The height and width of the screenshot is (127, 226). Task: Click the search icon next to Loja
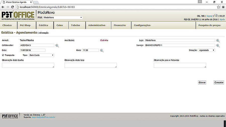pyautogui.click(x=218, y=40)
